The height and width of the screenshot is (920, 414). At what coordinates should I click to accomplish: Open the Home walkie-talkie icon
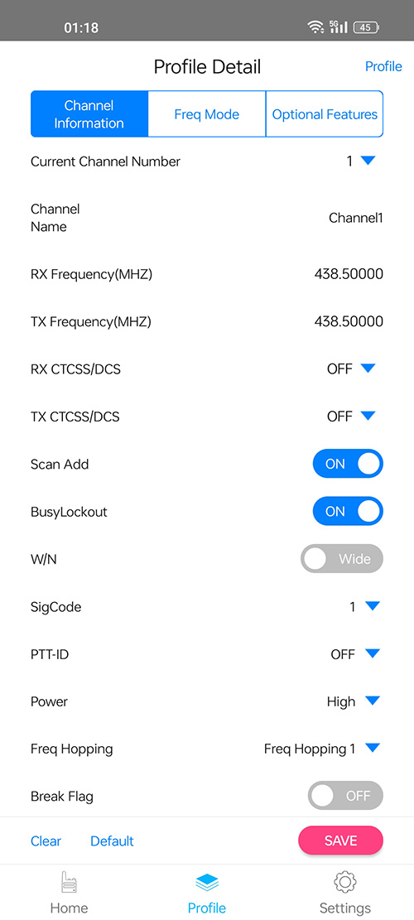click(70, 882)
